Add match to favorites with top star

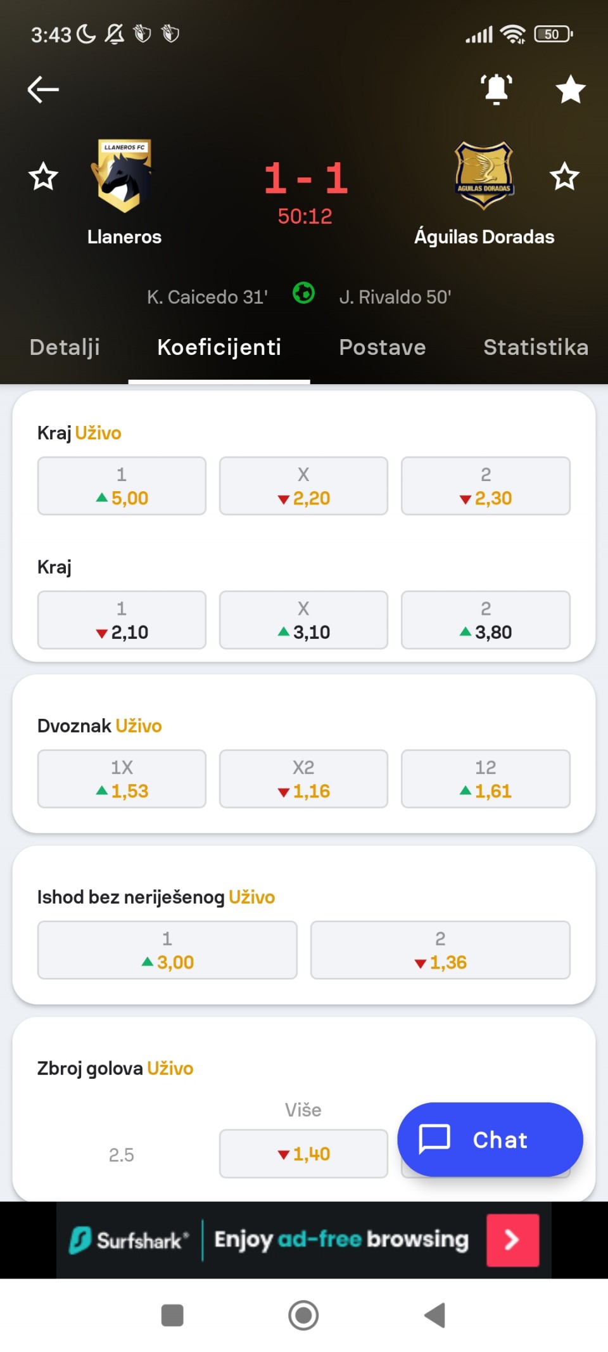pyautogui.click(x=571, y=89)
